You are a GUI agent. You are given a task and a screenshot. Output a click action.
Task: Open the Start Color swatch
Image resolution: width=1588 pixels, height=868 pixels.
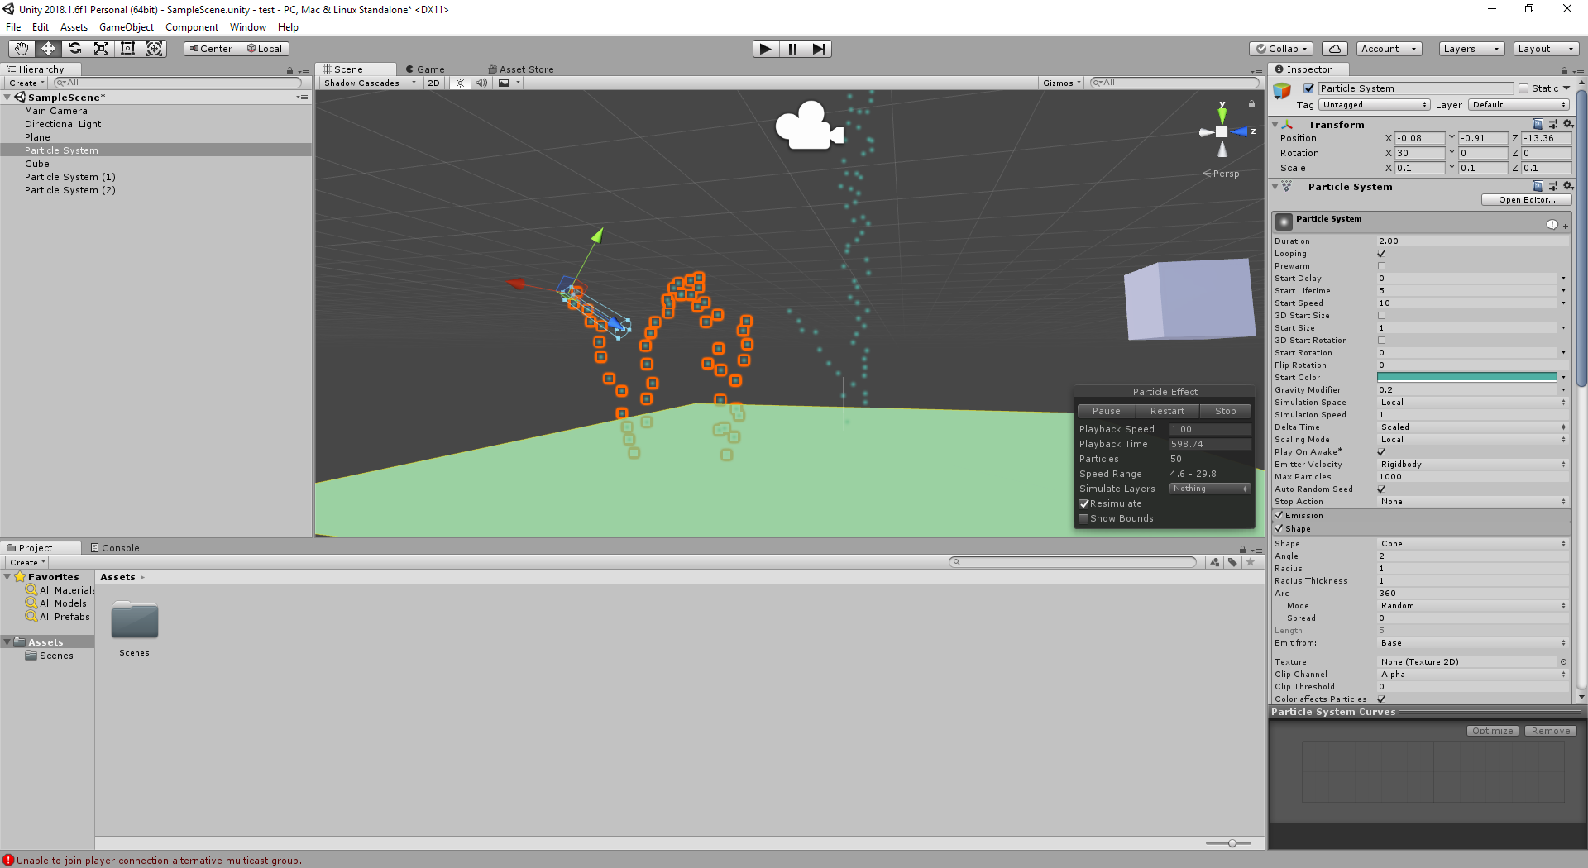1467,378
